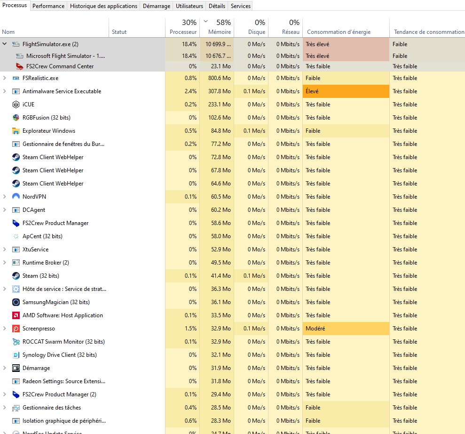This screenshot has height=434, width=465.
Task: Select the 'Modéré' energy cell for Screenpresso
Action: click(x=346, y=328)
